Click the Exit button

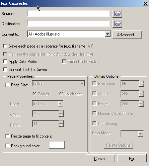pyautogui.click(x=132, y=158)
